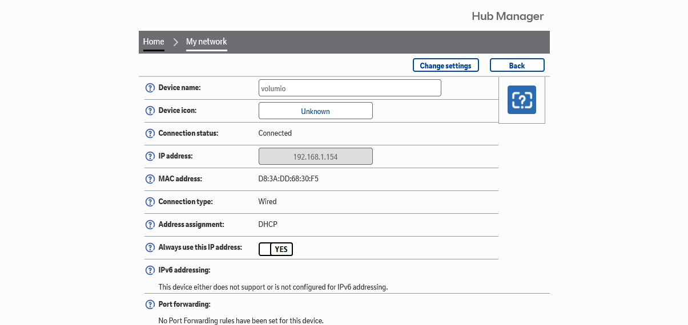This screenshot has height=325, width=688.
Task: Open help for IPv6 addressing
Action: point(150,270)
